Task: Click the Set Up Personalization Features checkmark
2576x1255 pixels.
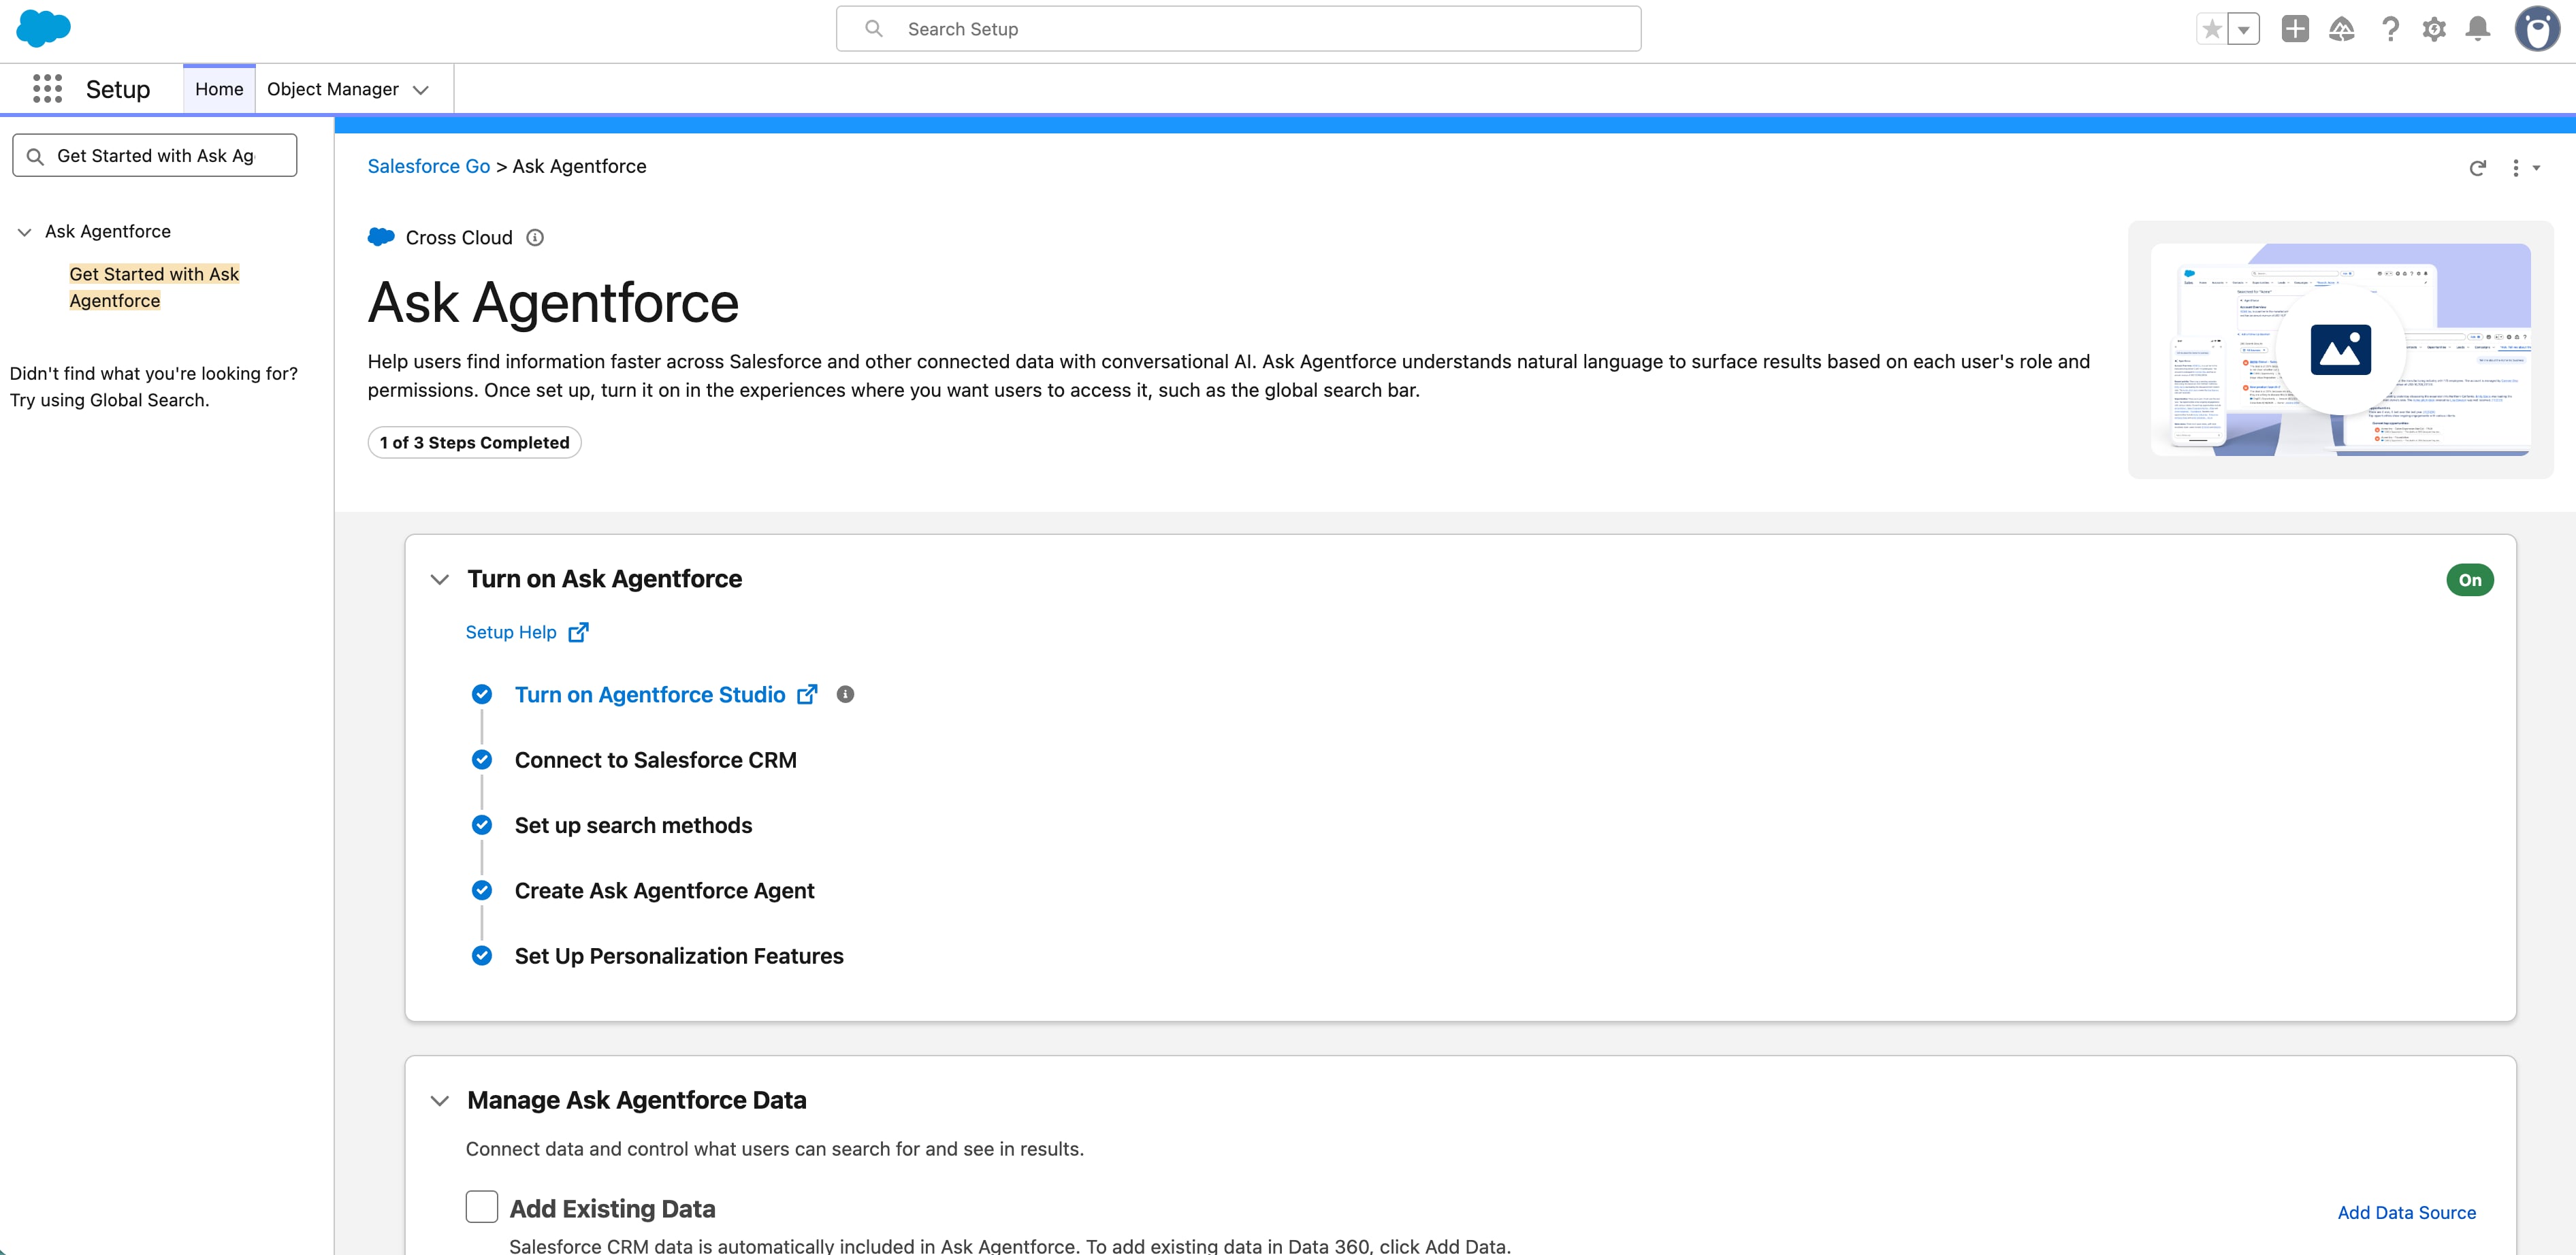Action: click(x=482, y=956)
